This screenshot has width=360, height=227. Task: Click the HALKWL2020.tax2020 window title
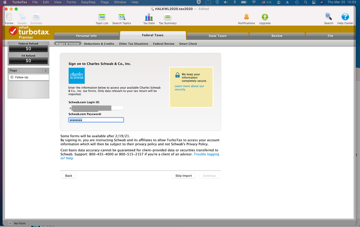pyautogui.click(x=174, y=9)
